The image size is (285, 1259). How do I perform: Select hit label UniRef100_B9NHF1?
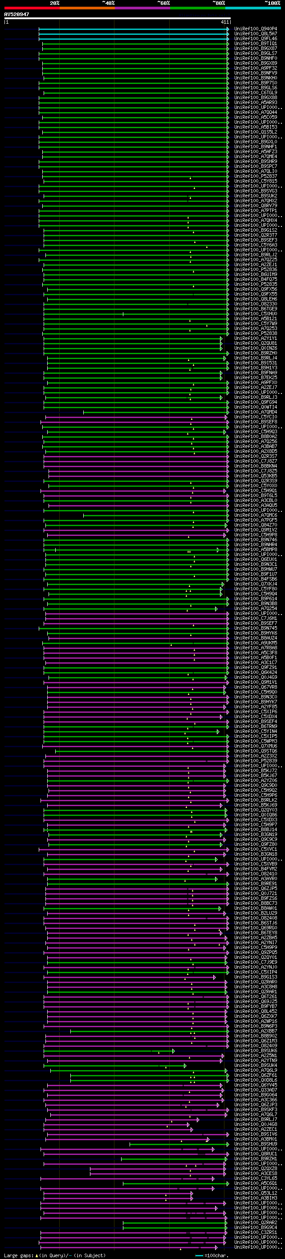tap(256, 146)
